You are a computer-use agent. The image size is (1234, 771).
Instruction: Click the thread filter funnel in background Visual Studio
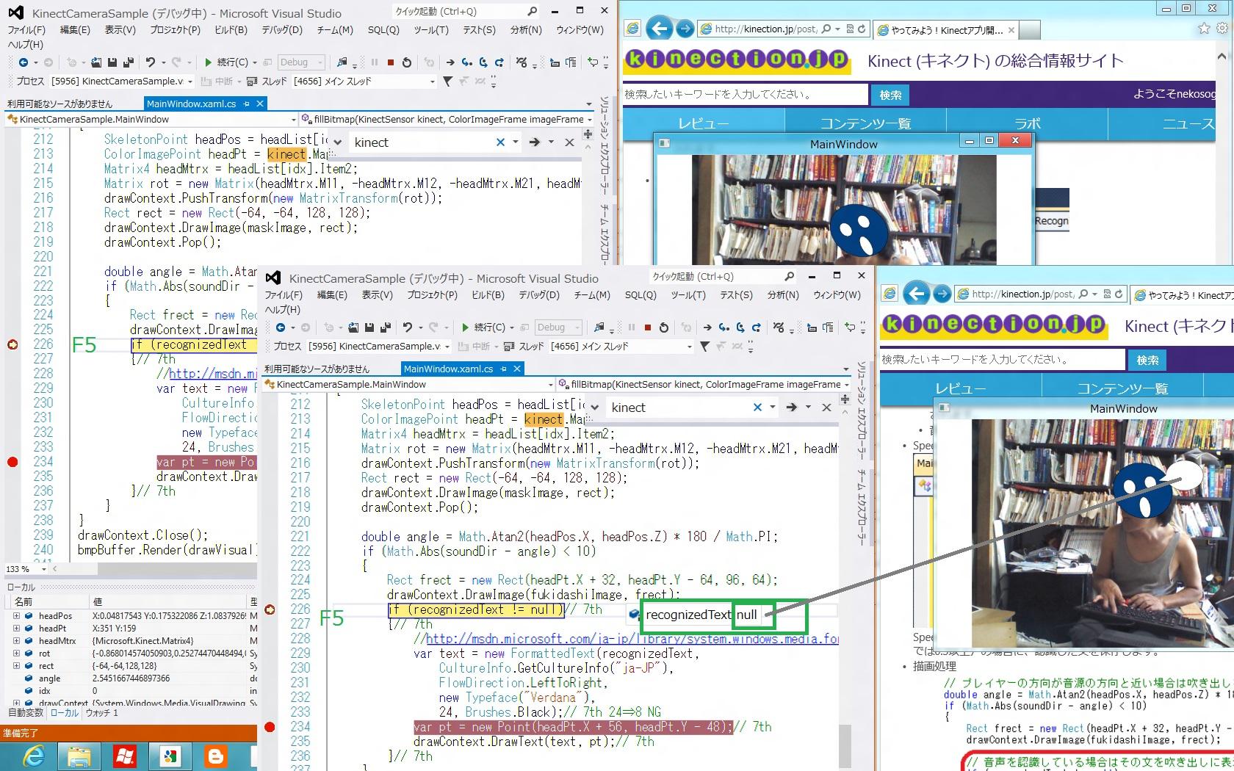coord(447,82)
